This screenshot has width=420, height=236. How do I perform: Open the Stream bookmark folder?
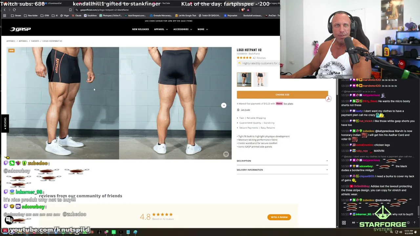click(16, 15)
